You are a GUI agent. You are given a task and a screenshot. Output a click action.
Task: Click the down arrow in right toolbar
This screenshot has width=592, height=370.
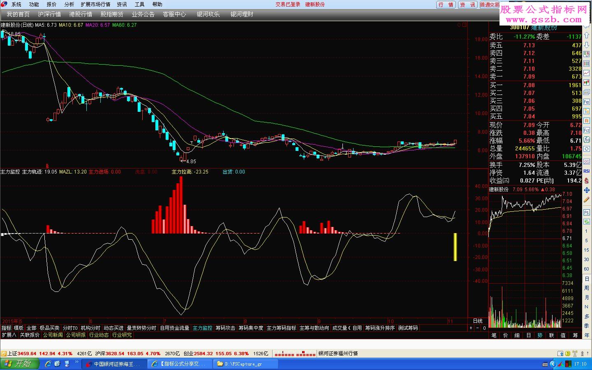coord(587,45)
